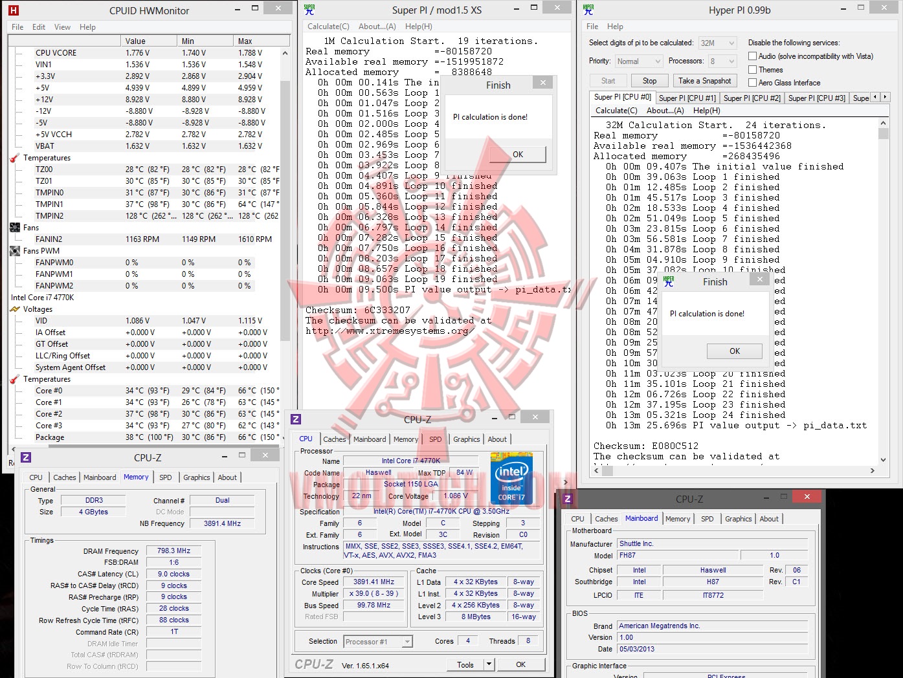This screenshot has height=678, width=903.
Task: Click BIOS brand American Megatrends Inc.
Action: tap(712, 626)
